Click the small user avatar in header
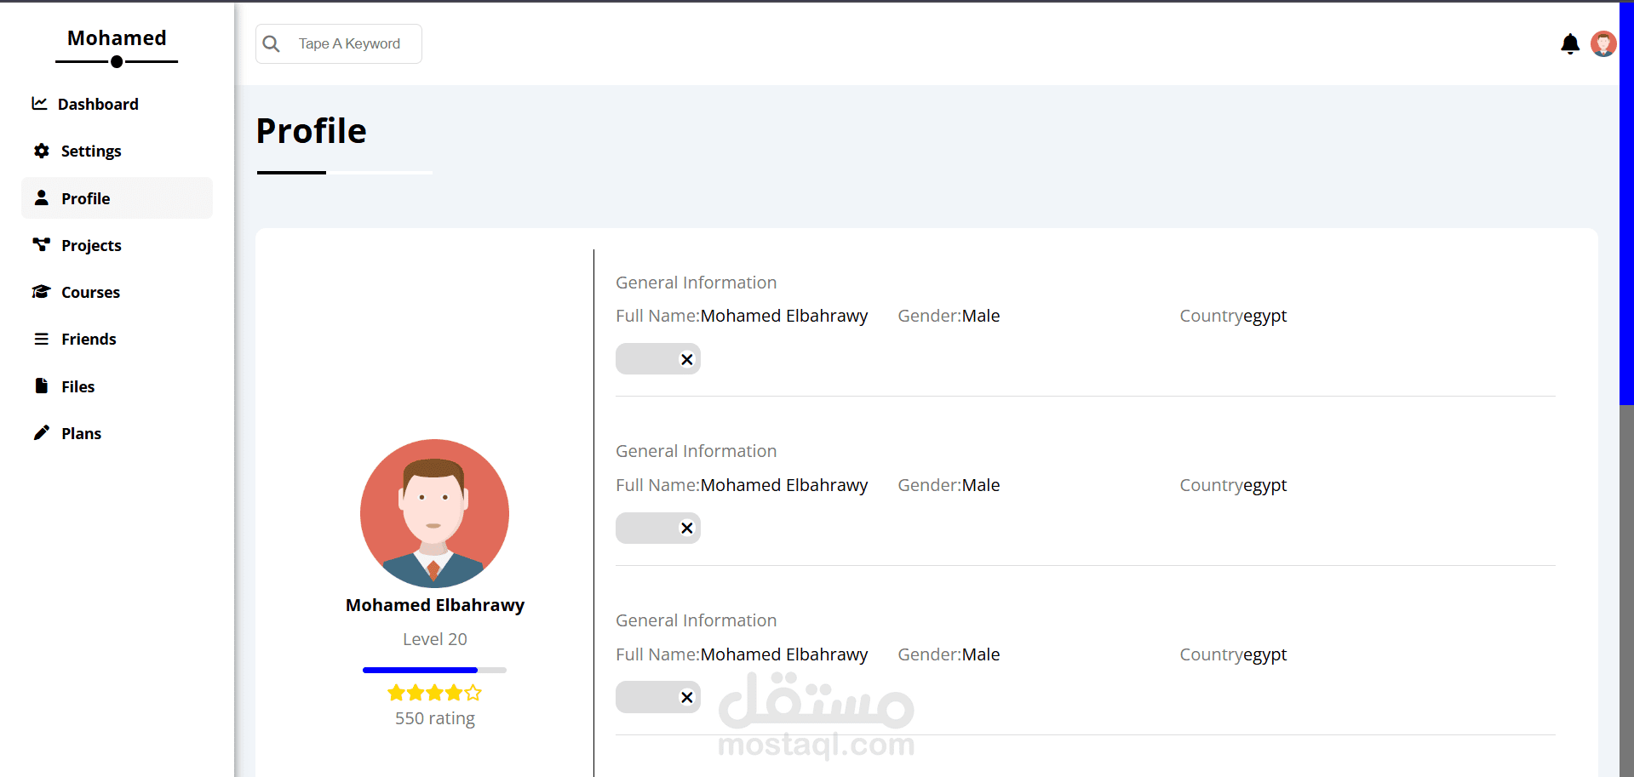Viewport: 1634px width, 777px height. 1603,43
